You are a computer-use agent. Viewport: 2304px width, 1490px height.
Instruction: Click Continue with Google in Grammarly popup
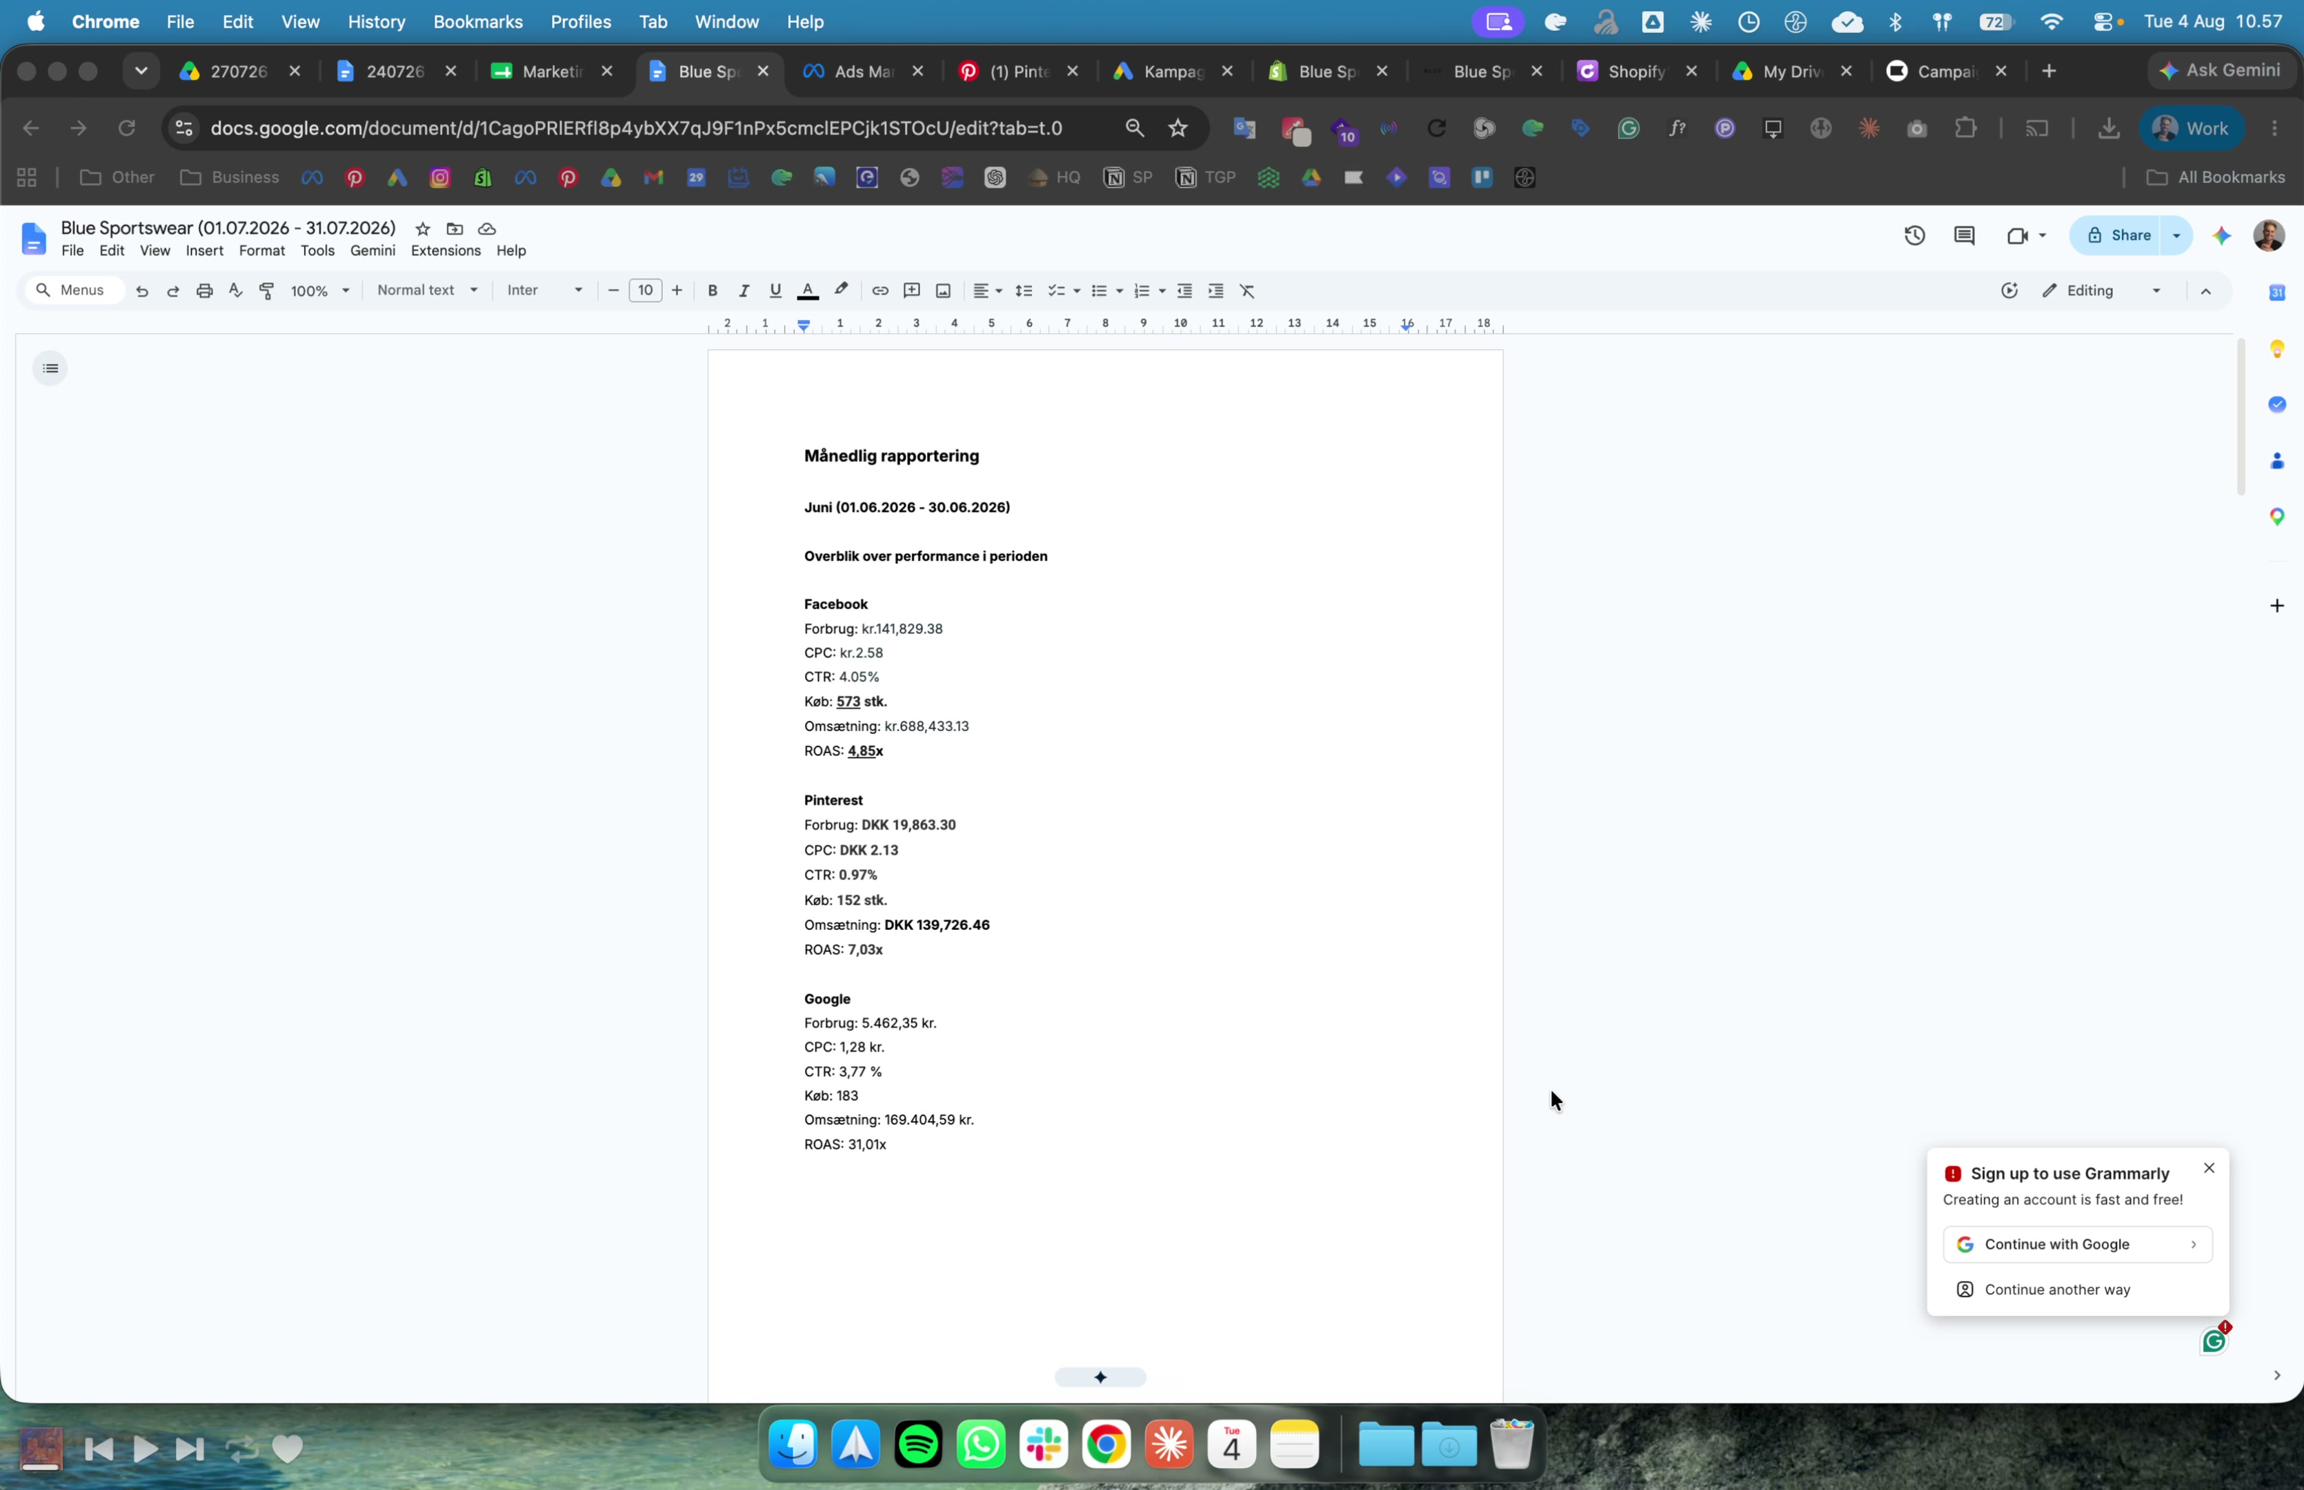coord(2076,1244)
